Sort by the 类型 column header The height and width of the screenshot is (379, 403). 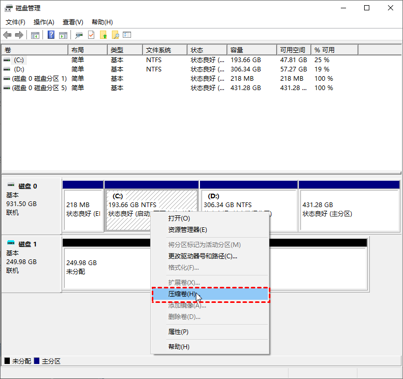pos(125,50)
